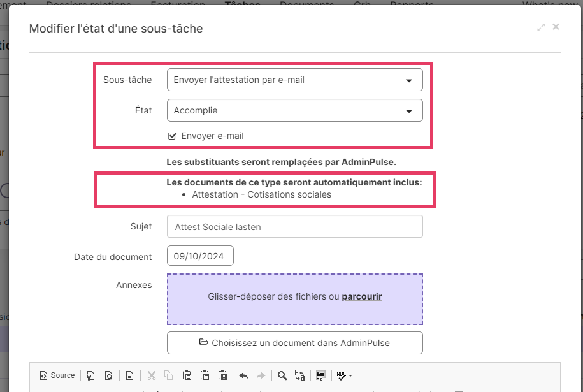
Task: Click Choisissez un document dans AdminPulse button
Action: pyautogui.click(x=295, y=343)
